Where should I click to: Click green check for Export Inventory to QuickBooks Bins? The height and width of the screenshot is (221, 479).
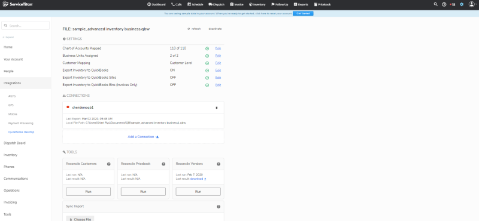[207, 85]
